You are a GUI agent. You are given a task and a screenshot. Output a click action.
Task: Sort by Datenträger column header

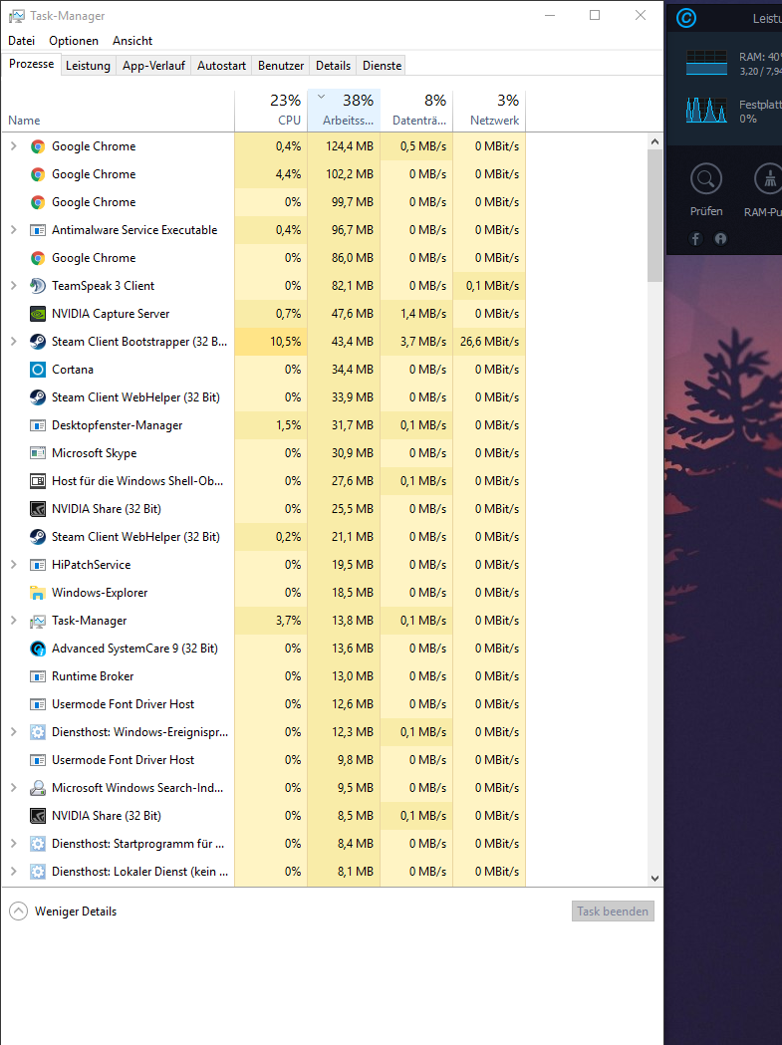pyautogui.click(x=416, y=110)
